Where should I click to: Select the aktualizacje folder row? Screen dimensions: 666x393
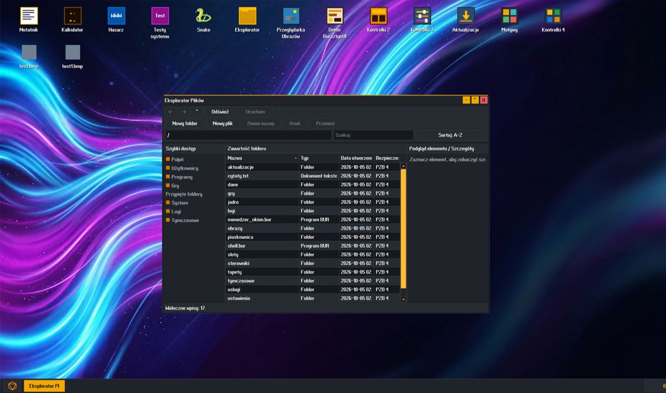pos(313,167)
